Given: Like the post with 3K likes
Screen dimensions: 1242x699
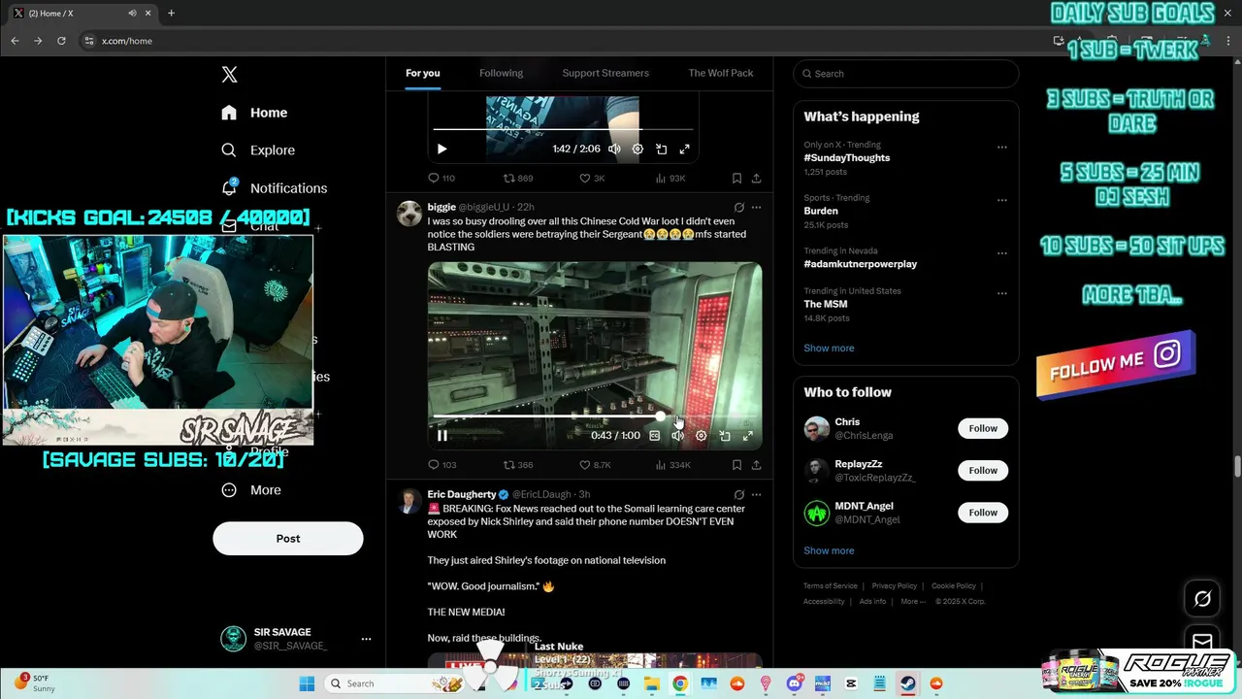Looking at the screenshot, I should pos(592,179).
